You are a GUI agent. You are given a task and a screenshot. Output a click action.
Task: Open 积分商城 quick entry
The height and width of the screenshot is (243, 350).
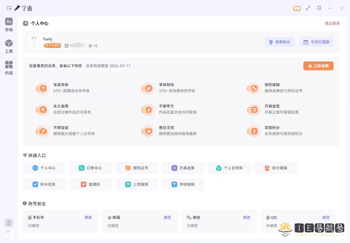(x=276, y=168)
